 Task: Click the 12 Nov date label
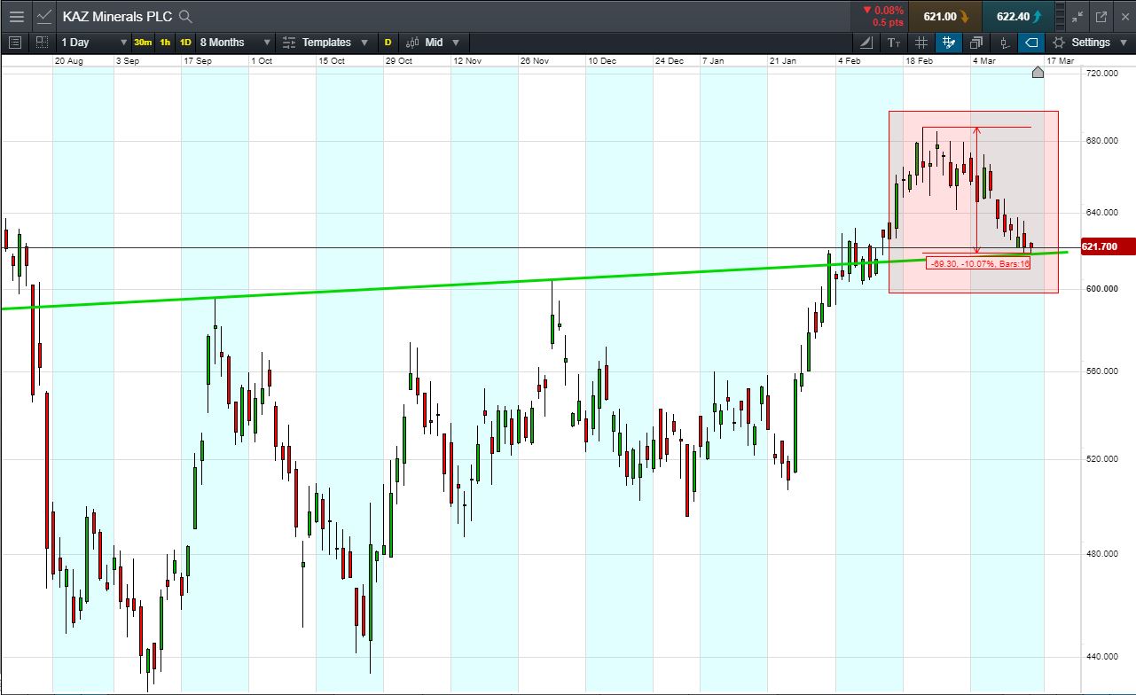467,61
